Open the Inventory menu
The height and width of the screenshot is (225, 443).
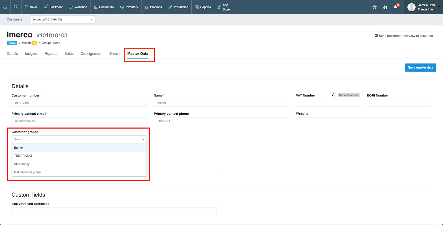[x=129, y=7]
